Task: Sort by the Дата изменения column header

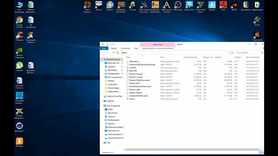Action: [253, 57]
